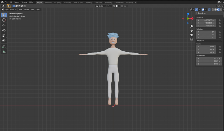
Task: Select the Select Box tool
Action: coord(4,15)
